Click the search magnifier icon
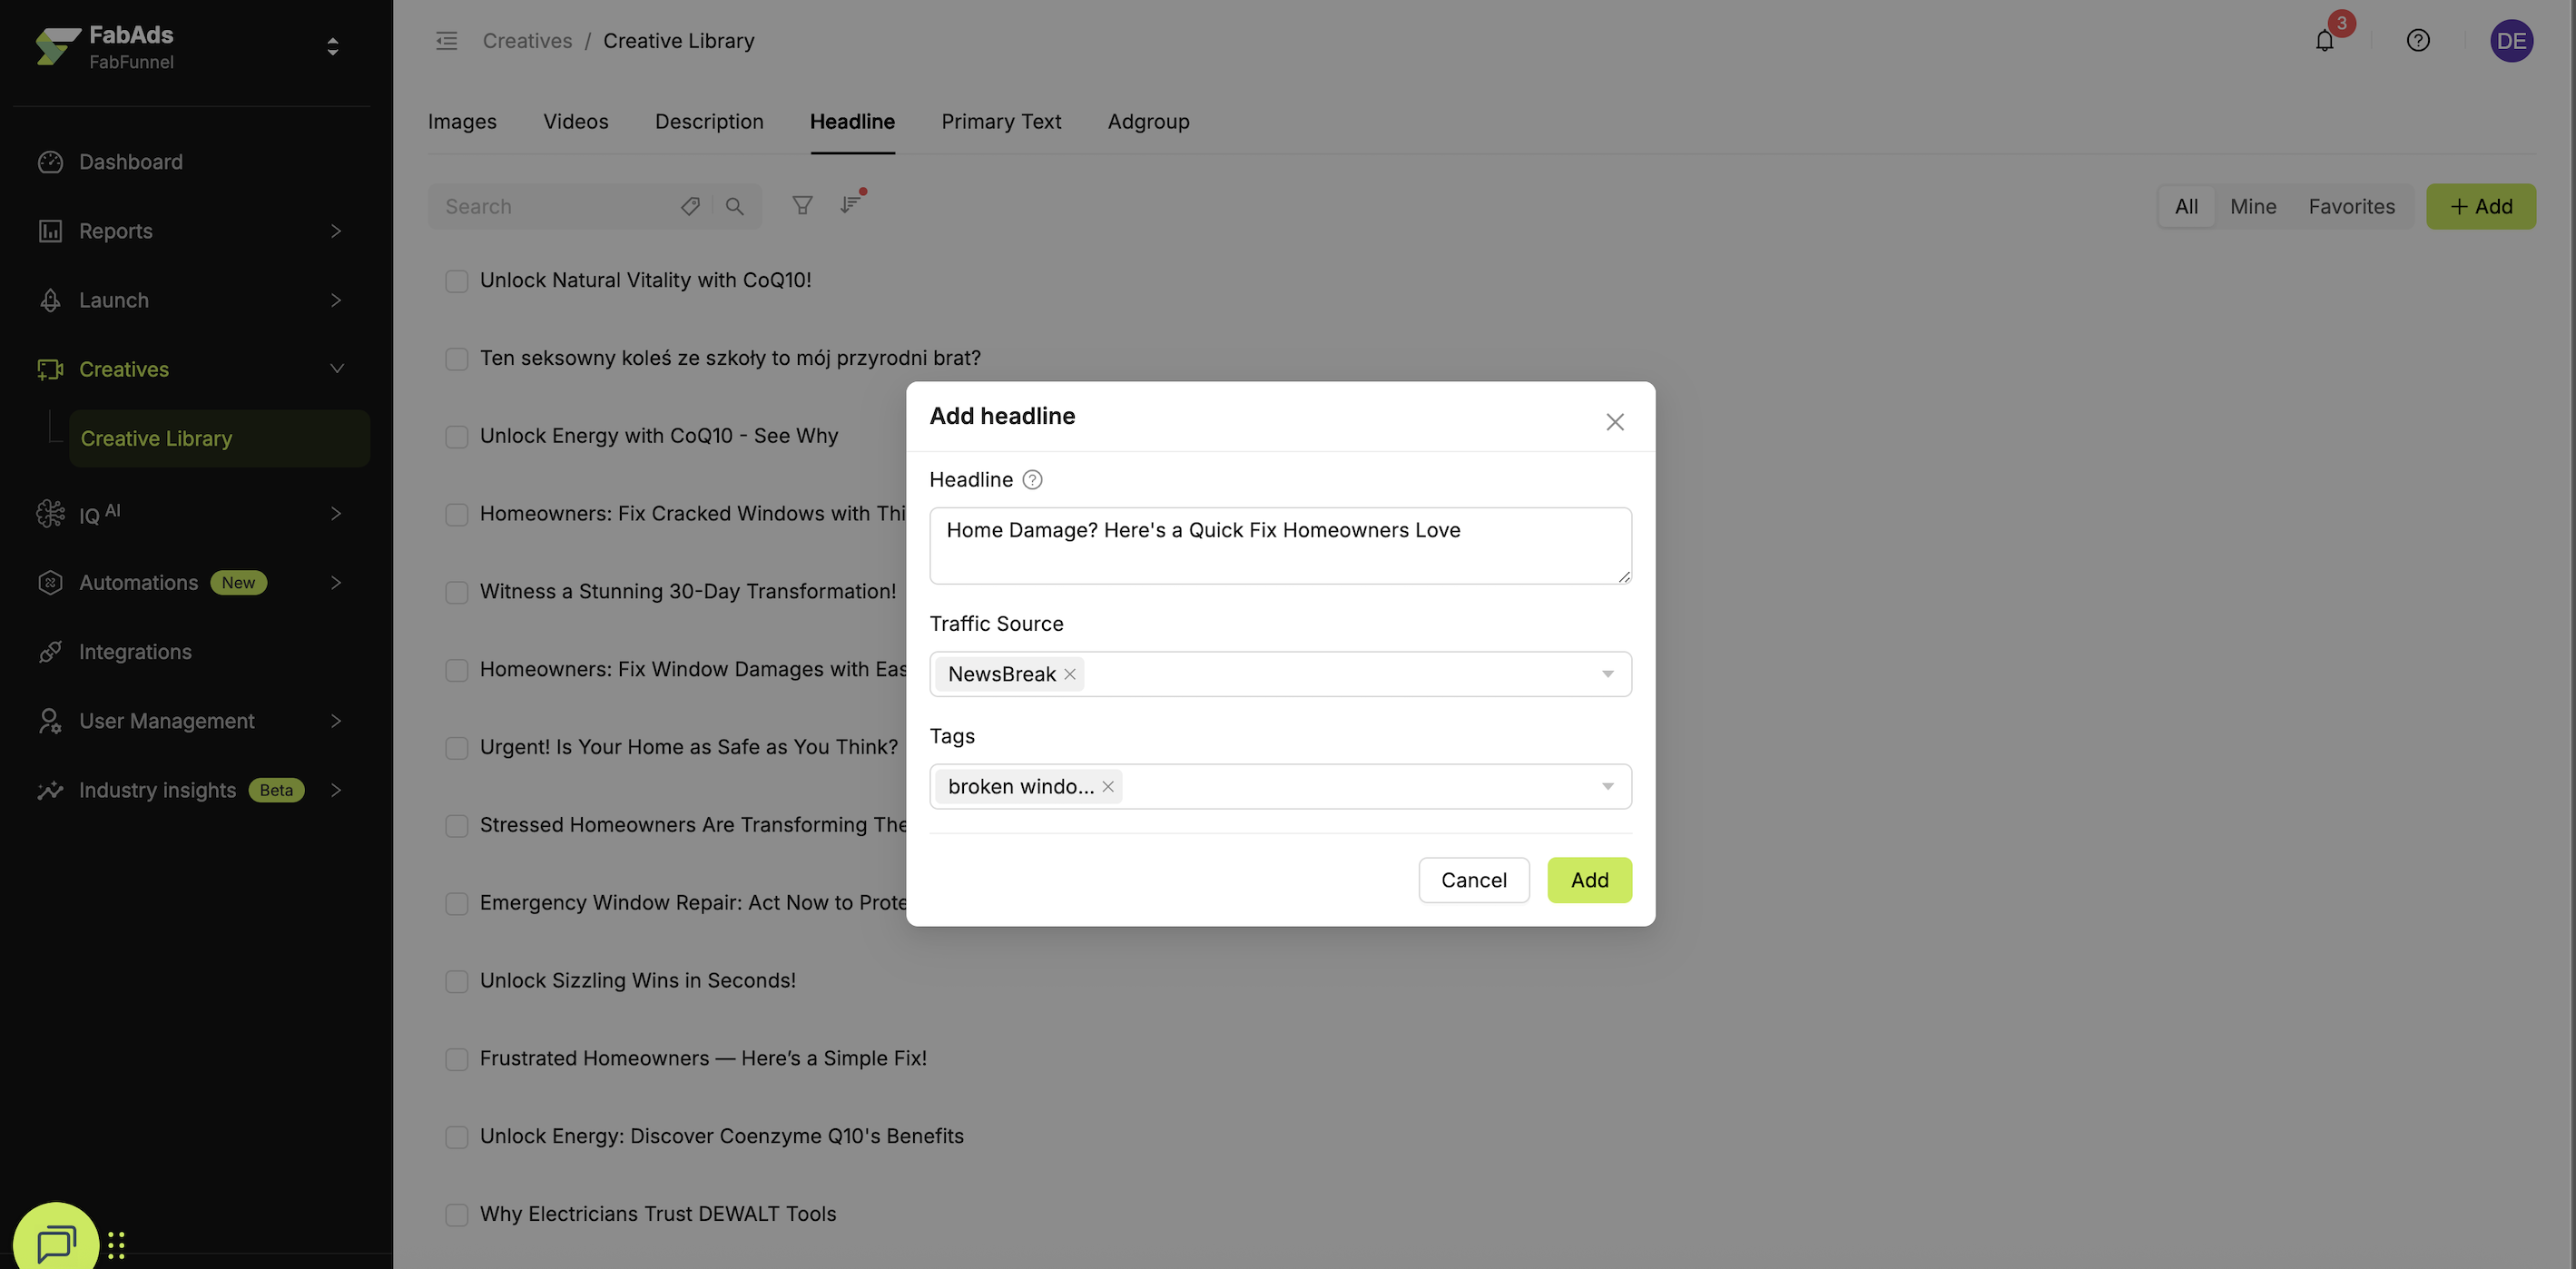The height and width of the screenshot is (1269, 2576). click(735, 206)
